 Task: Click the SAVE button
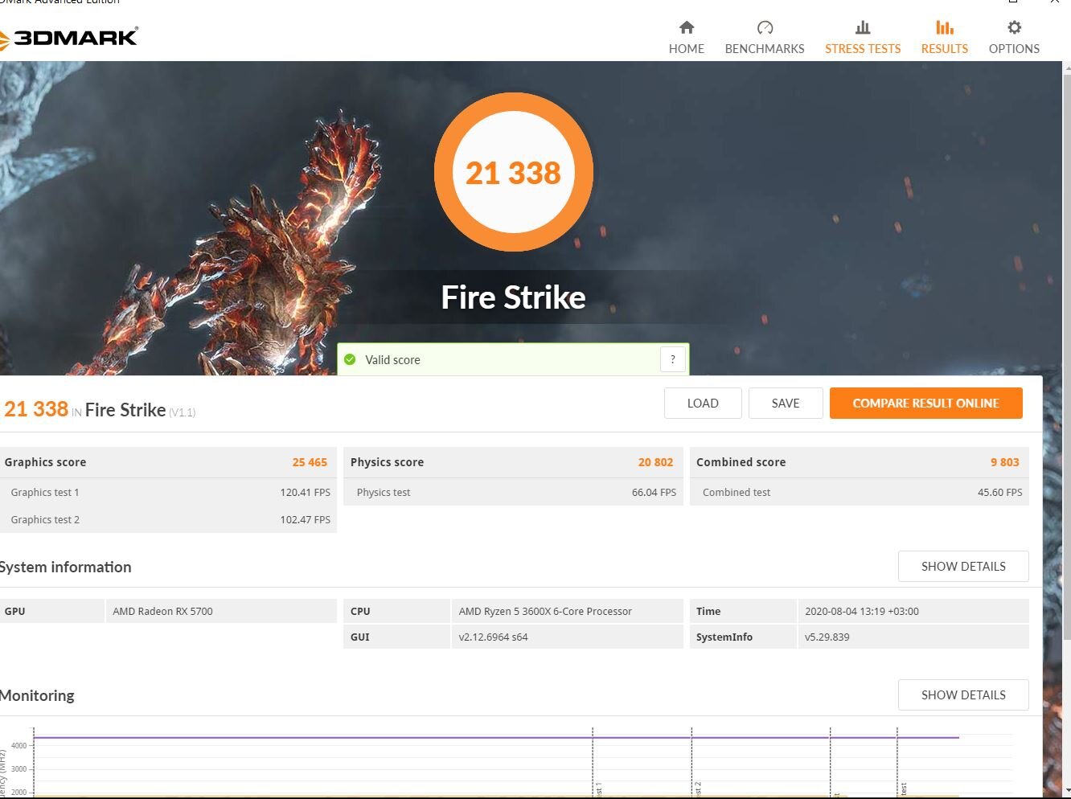pyautogui.click(x=786, y=404)
